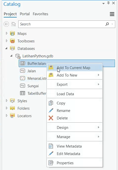
Task: Click the catalog hamburger menu icon
Action: pyautogui.click(x=112, y=14)
